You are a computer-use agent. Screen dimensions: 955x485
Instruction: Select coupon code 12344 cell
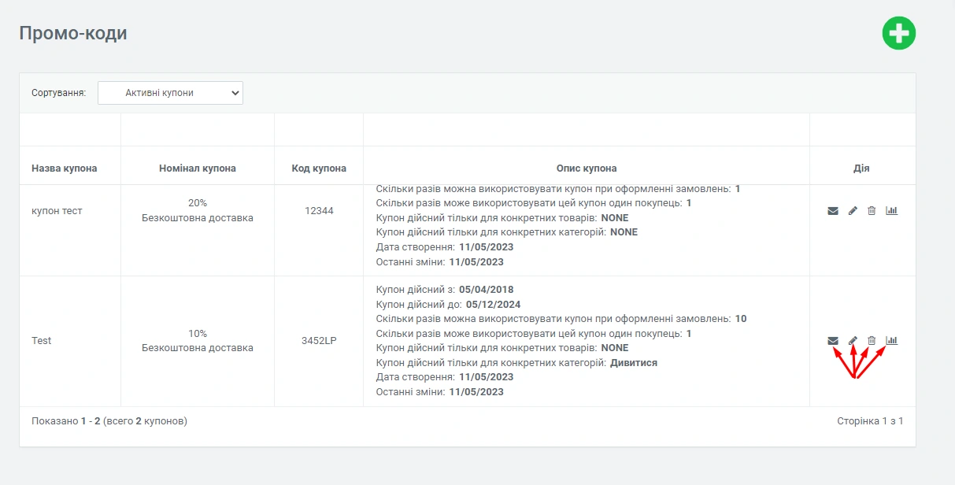coord(319,211)
